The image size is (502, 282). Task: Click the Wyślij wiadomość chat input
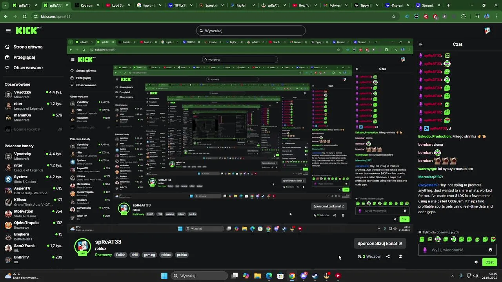click(457, 250)
